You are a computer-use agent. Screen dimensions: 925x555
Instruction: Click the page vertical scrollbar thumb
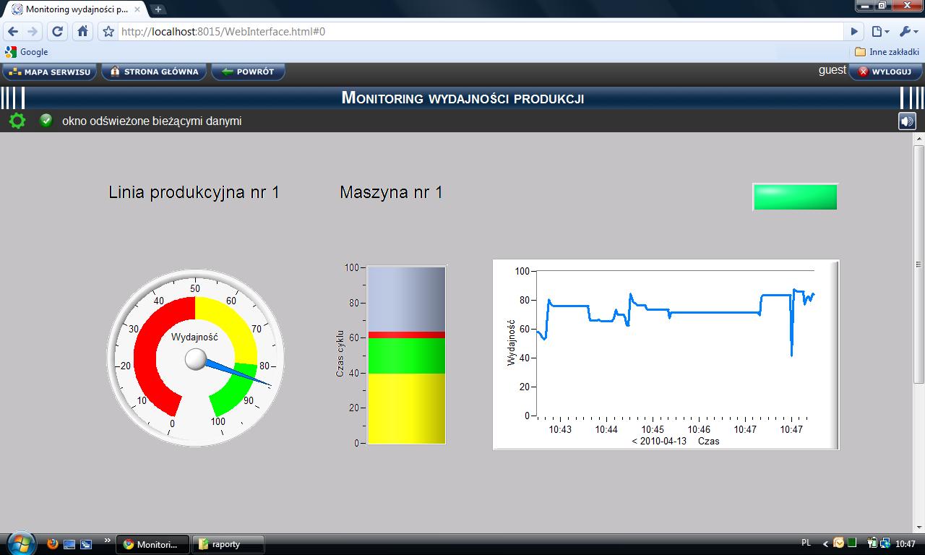pos(919,264)
